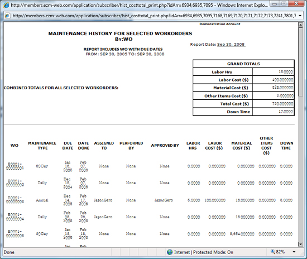This screenshot has width=307, height=259.
Task: Click the 'Done' status bar text
Action: 9,252
